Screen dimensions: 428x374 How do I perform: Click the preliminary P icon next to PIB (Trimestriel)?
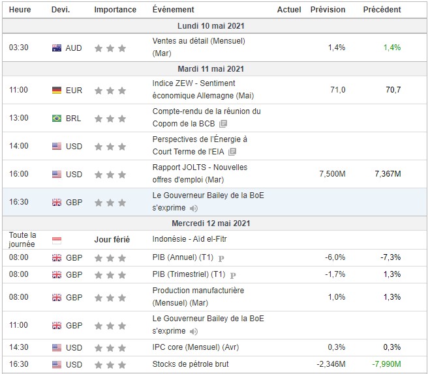click(x=232, y=275)
